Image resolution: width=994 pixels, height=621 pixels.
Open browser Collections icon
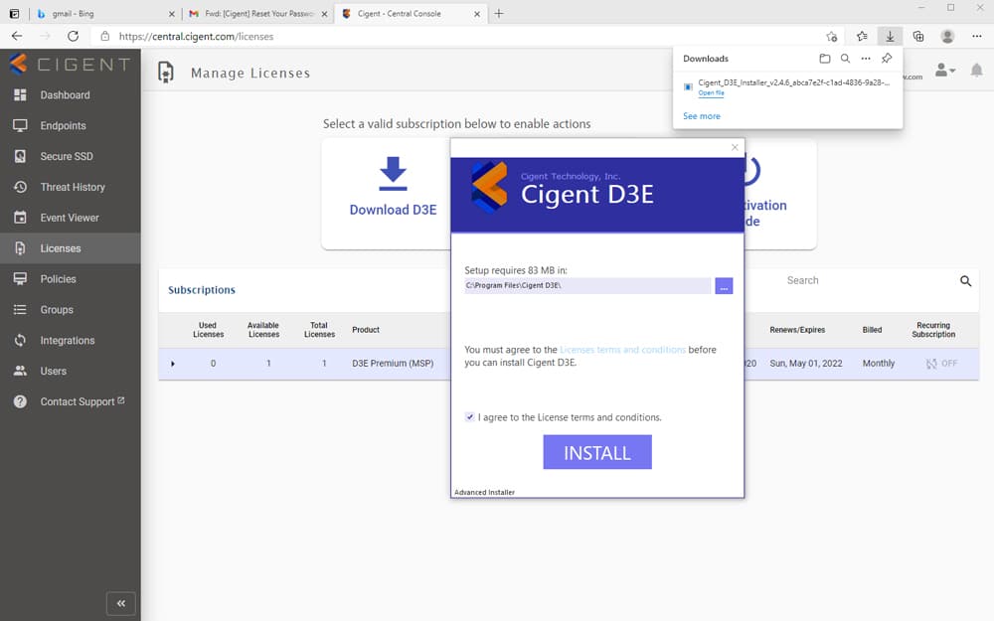click(917, 36)
